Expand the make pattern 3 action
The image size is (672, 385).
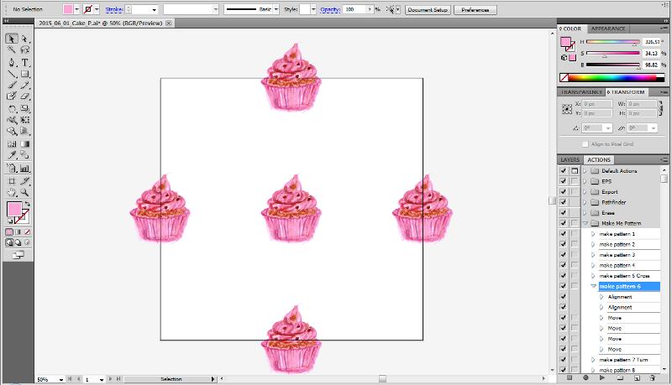point(593,254)
